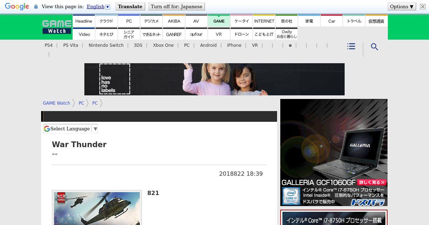This screenshot has width=429, height=225.
Task: Open the シニアガイド tab
Action: 129,34
